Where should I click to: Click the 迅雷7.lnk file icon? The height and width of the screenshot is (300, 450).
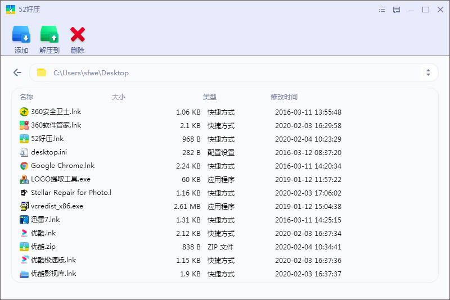pyautogui.click(x=24, y=220)
